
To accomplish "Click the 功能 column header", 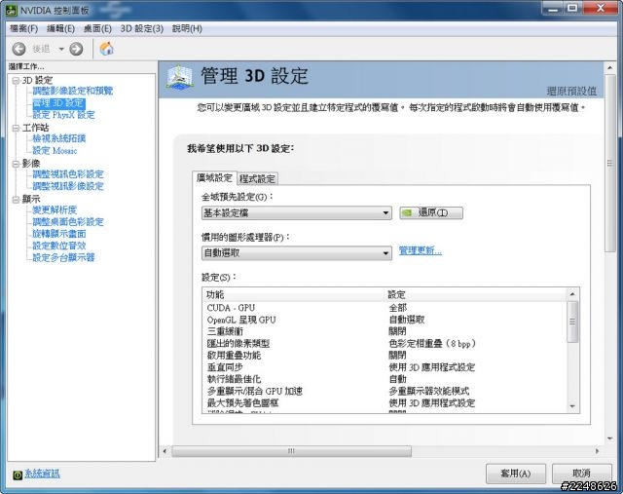I will (x=294, y=294).
